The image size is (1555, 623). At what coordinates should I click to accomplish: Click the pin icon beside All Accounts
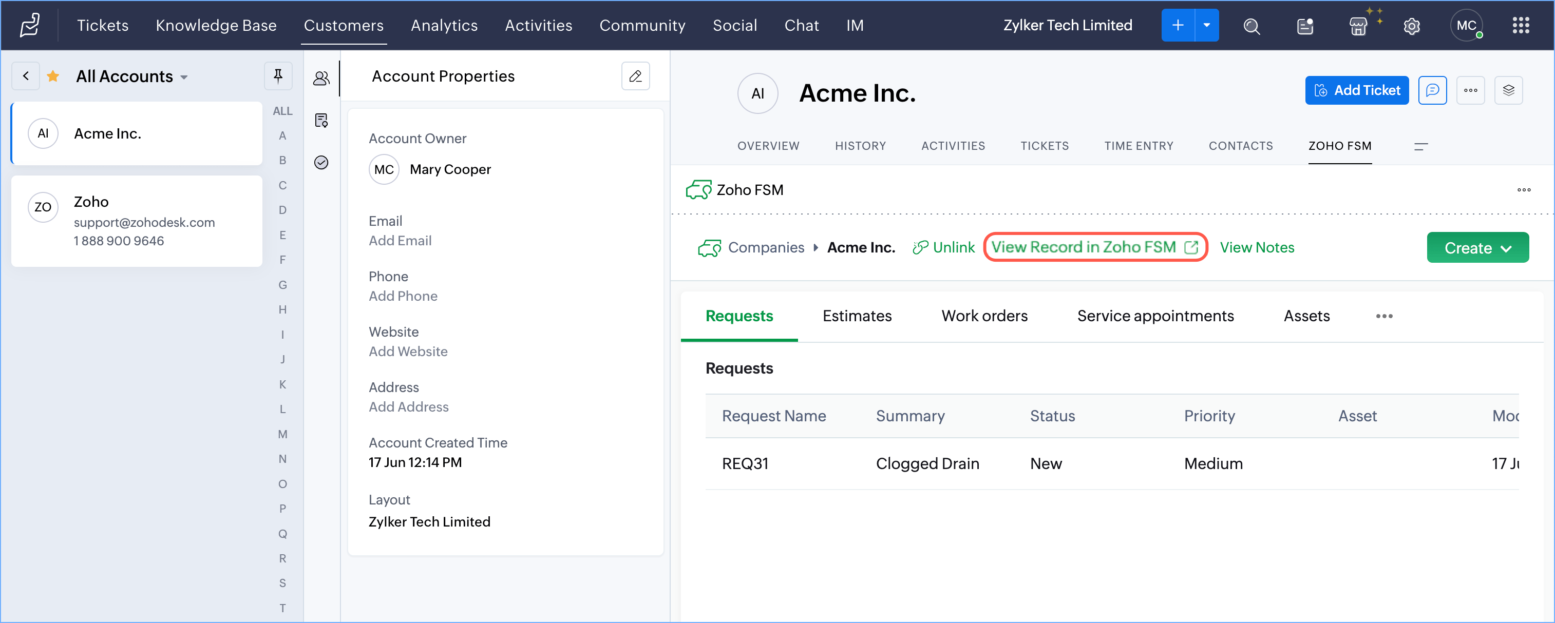[278, 76]
